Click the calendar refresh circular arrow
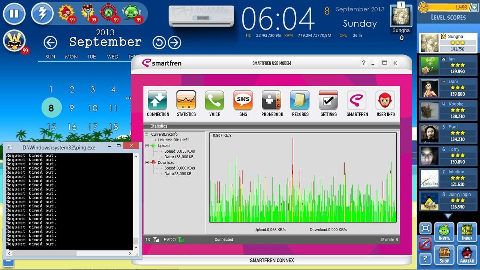 (159, 42)
